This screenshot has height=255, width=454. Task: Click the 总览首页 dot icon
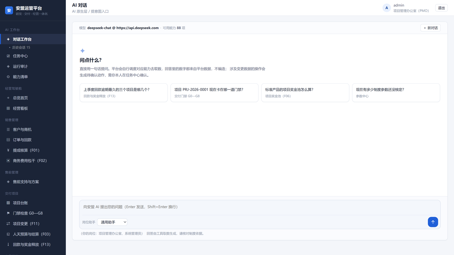pos(8,98)
